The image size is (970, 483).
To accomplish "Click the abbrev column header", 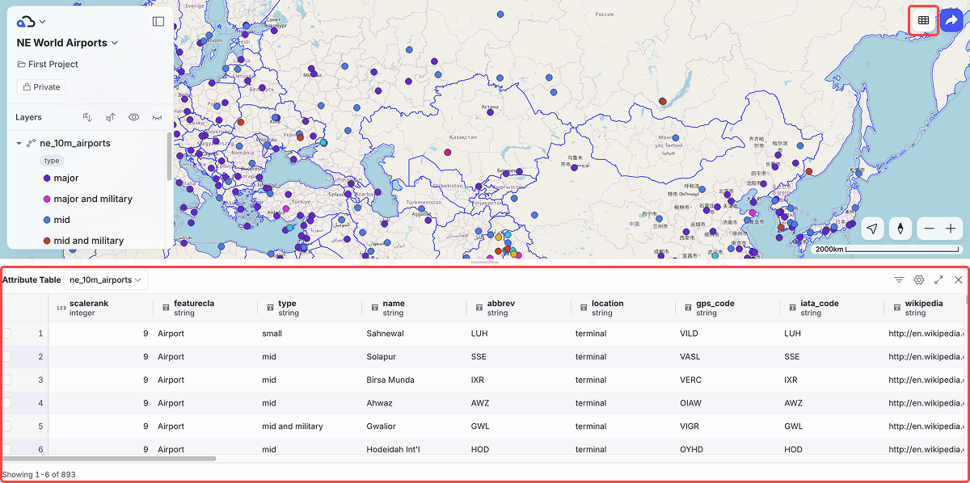I will [518, 308].
